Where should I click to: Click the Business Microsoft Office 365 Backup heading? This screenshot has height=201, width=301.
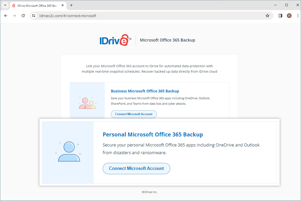click(145, 91)
